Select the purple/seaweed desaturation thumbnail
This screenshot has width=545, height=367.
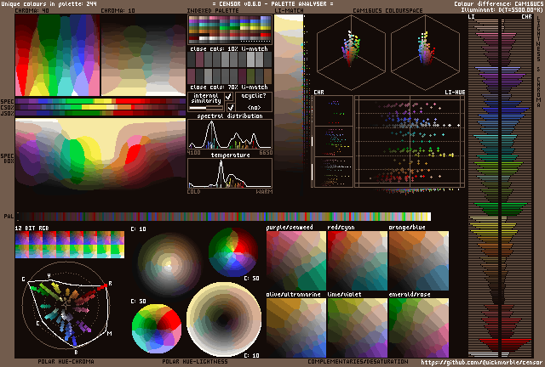click(295, 261)
